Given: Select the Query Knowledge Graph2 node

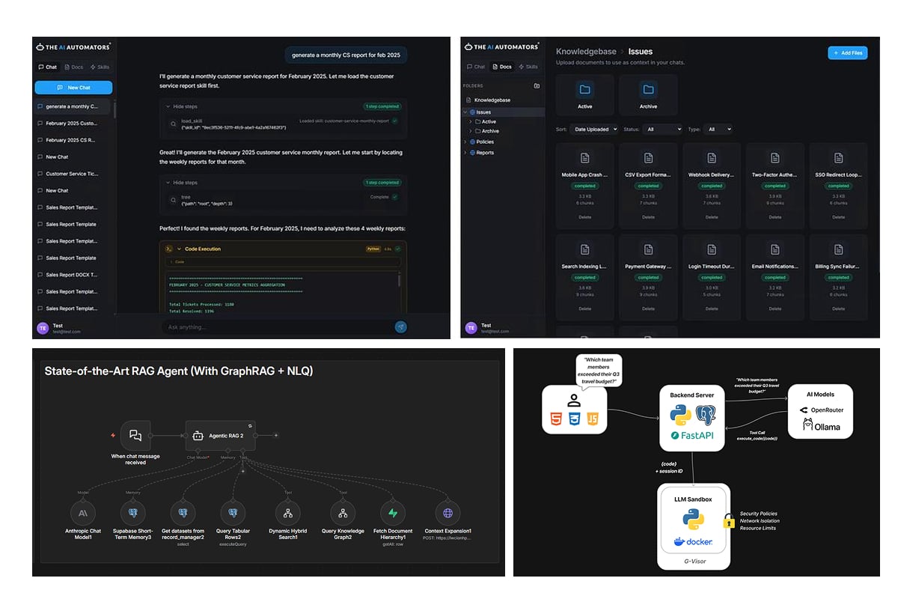Looking at the screenshot, I should coord(342,513).
